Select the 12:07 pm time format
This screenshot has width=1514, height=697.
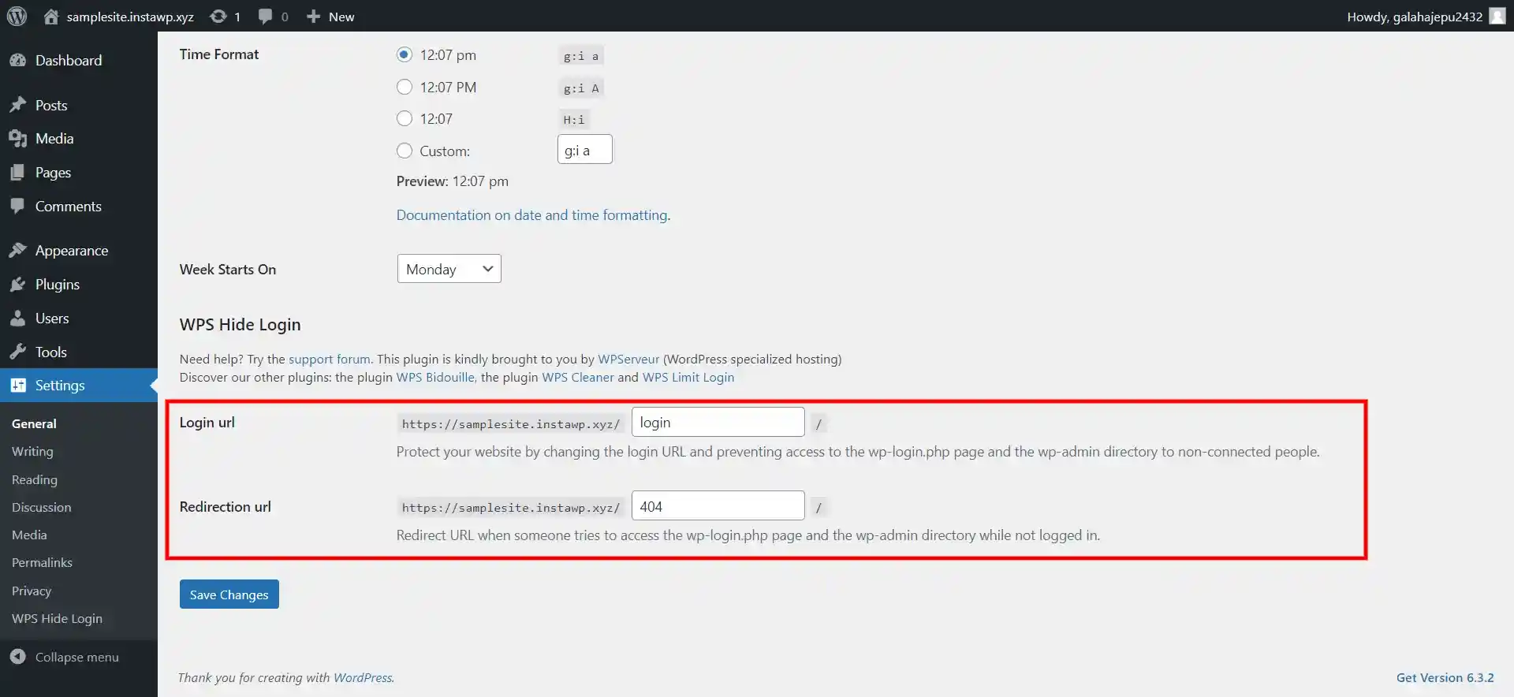pyautogui.click(x=405, y=54)
